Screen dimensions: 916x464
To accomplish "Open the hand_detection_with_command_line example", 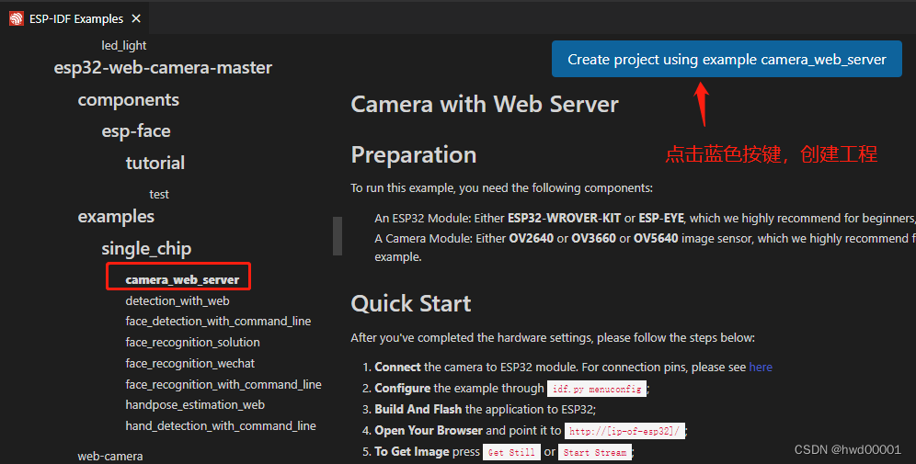I will point(221,426).
